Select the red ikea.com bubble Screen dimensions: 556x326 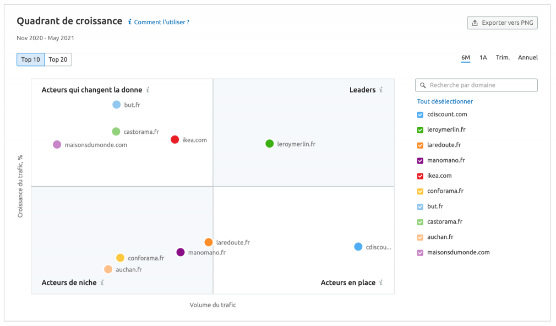click(x=175, y=140)
